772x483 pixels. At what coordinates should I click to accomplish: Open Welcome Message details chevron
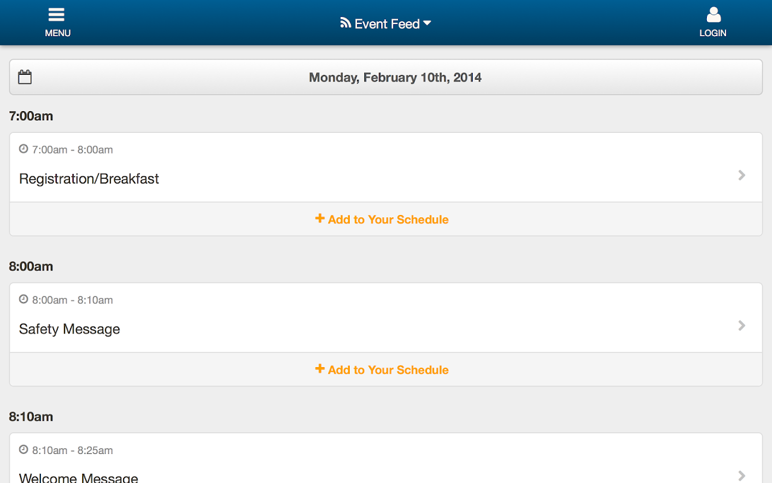742,475
